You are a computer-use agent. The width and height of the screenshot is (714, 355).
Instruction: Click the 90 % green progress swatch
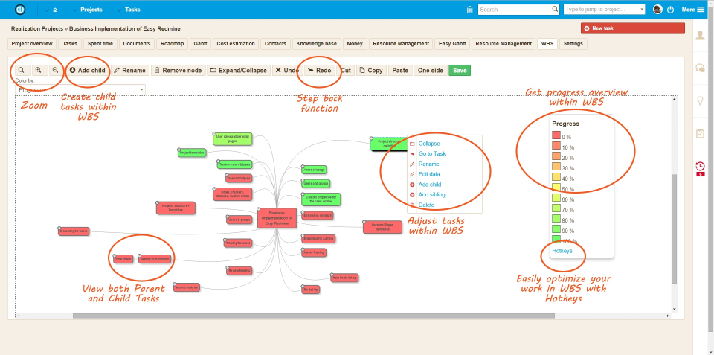point(556,229)
